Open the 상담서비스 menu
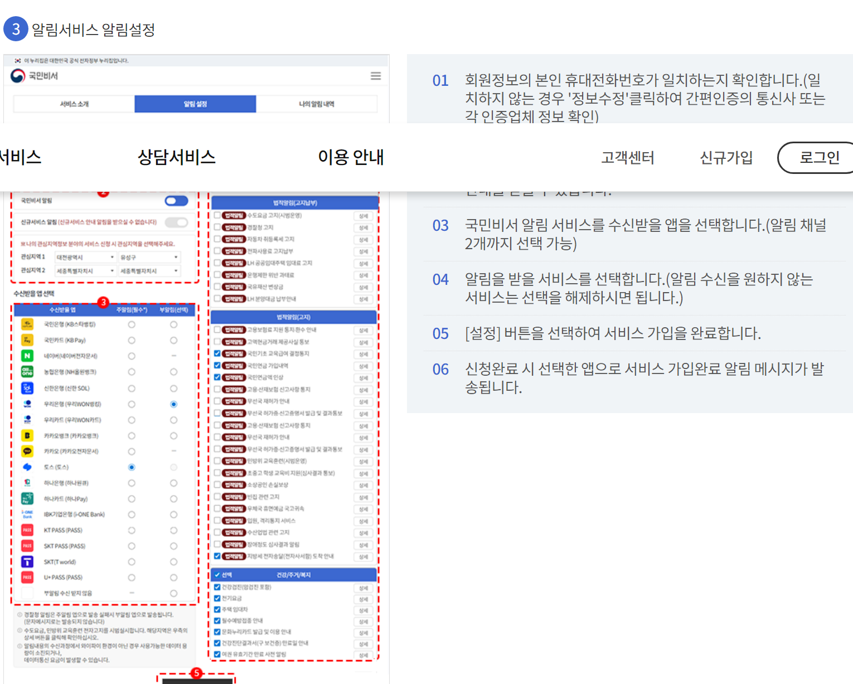This screenshot has width=853, height=684. point(177,157)
